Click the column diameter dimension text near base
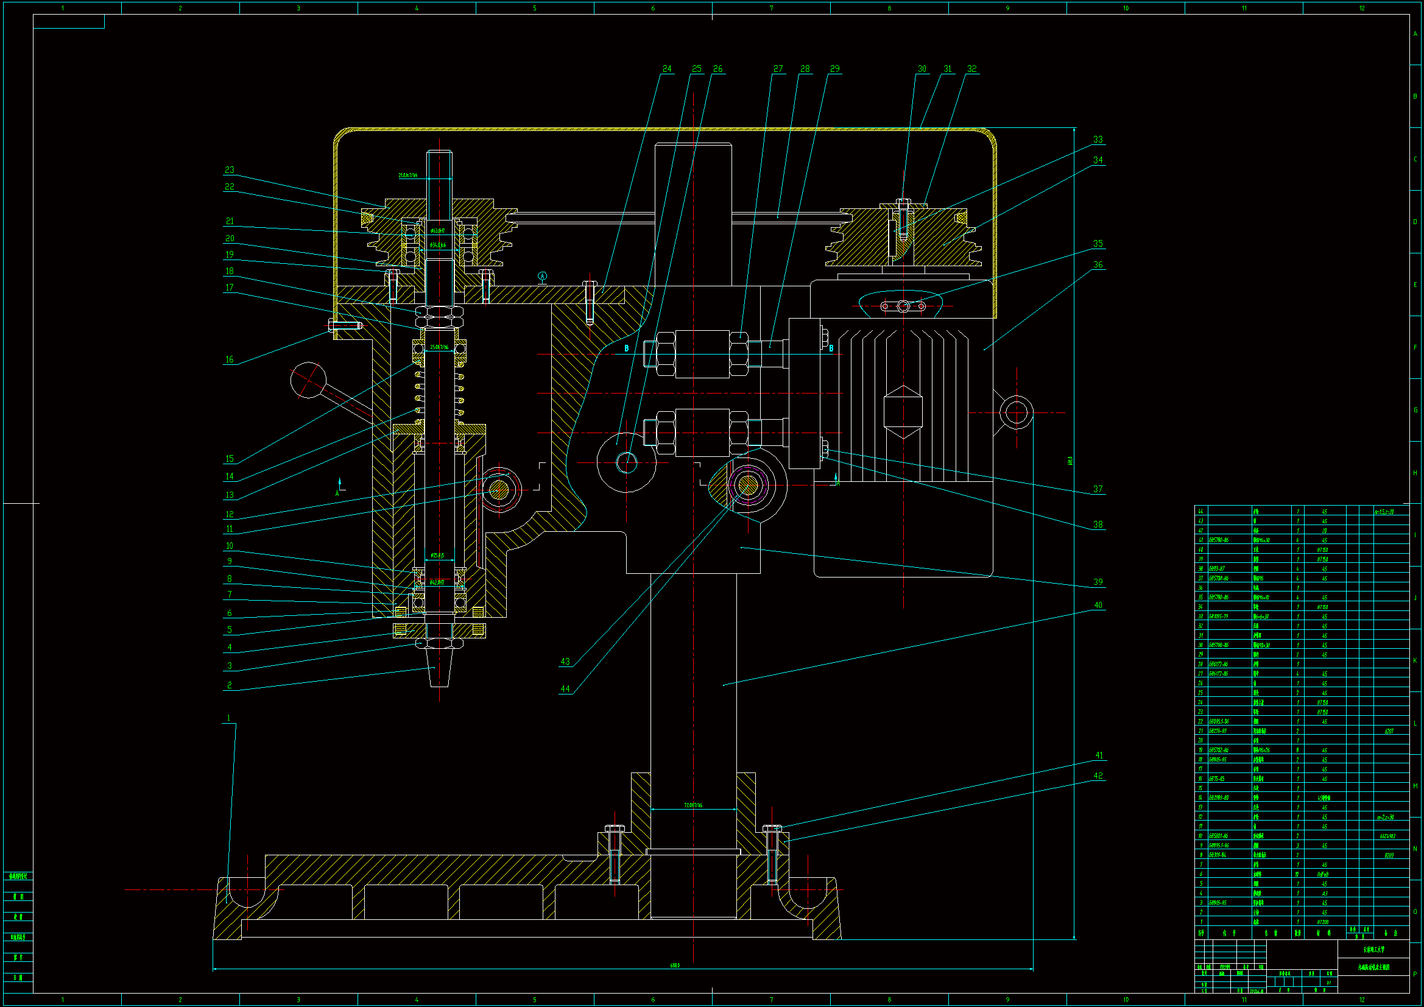Viewport: 1424px width, 1007px height. 693,805
